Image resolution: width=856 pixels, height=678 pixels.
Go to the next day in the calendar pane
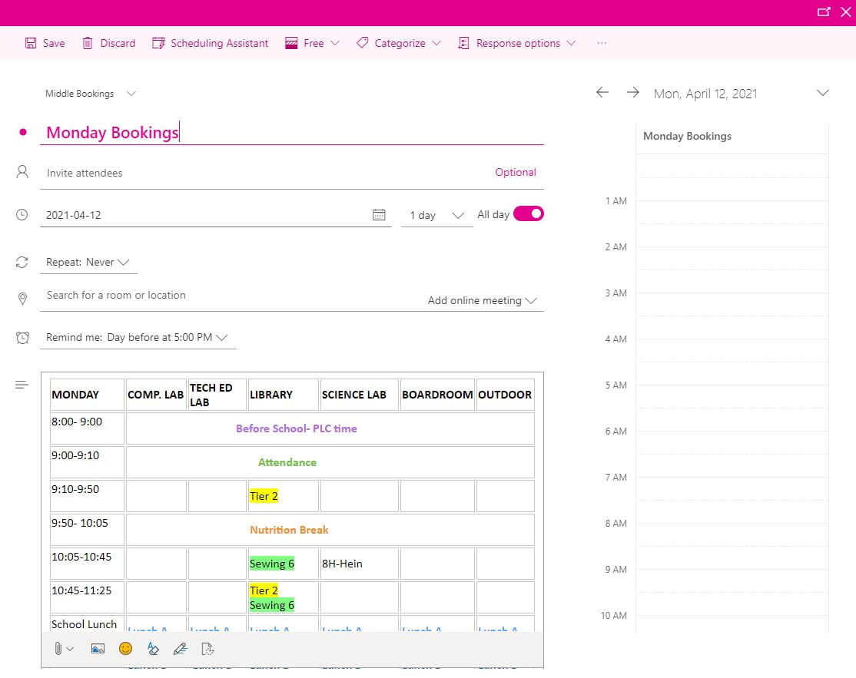coord(632,93)
